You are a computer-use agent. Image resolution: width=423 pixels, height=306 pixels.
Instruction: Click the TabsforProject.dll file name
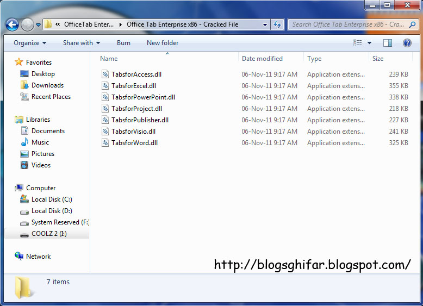(137, 109)
